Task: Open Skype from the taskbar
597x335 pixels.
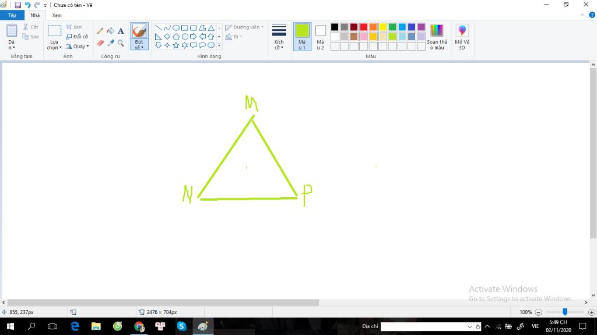Action: click(182, 326)
